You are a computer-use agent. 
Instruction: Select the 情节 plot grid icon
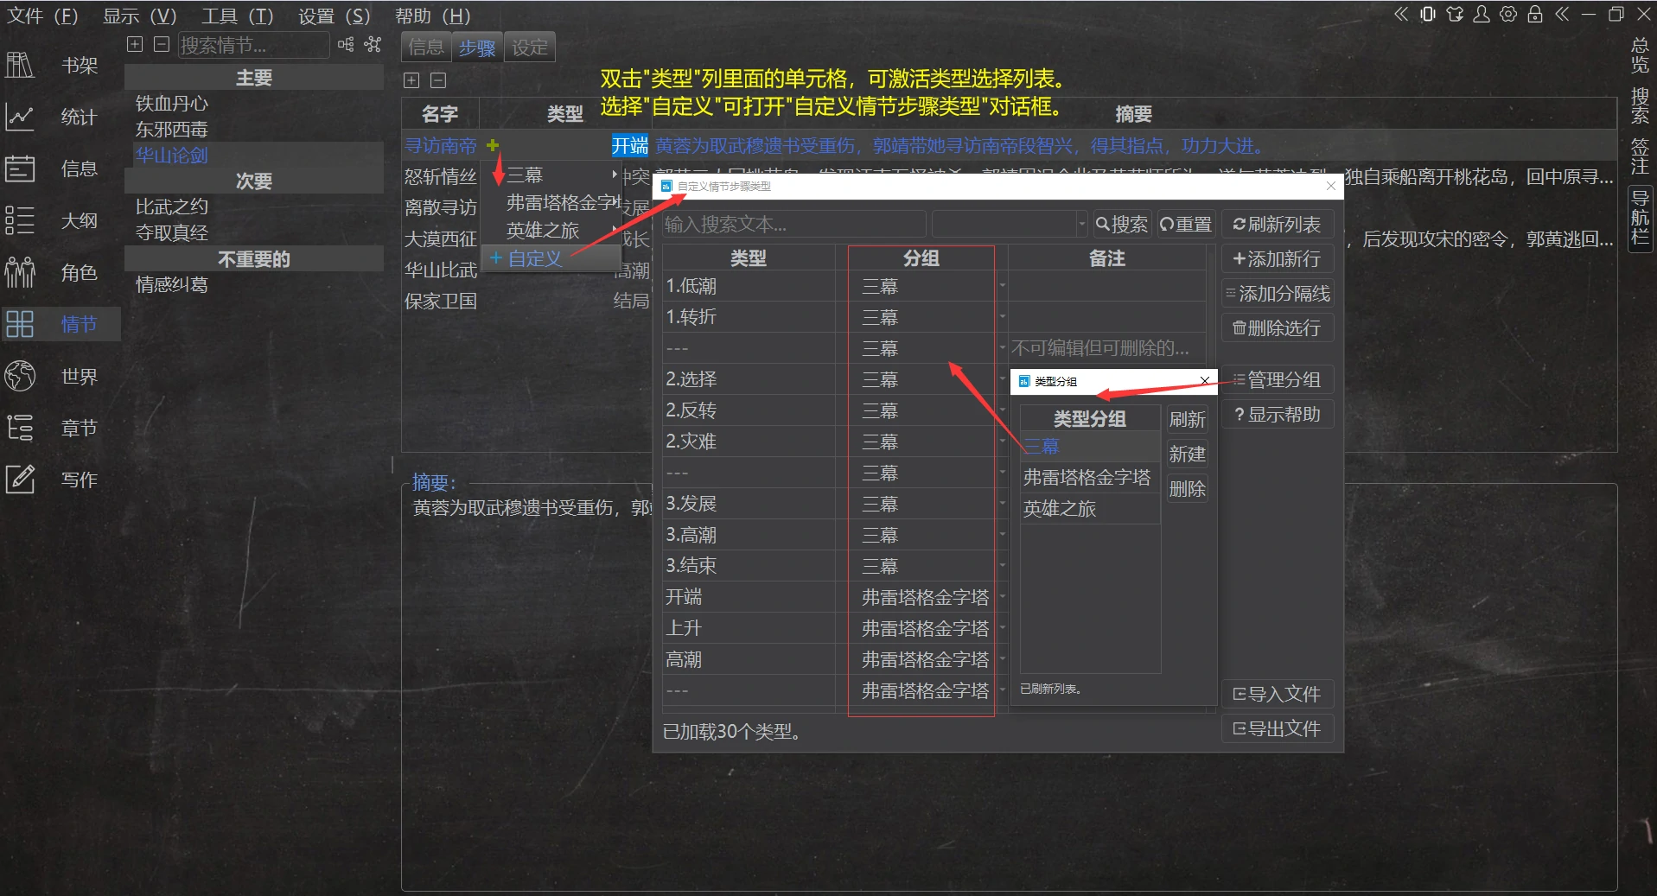coord(19,324)
